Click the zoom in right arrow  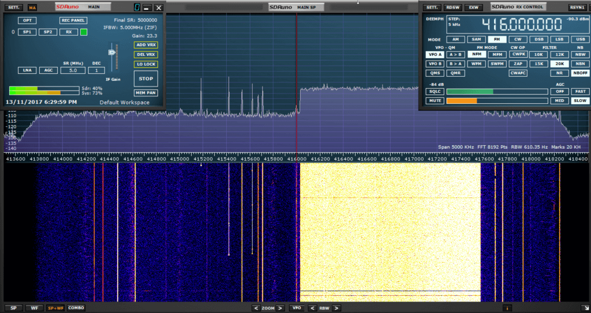coord(280,308)
